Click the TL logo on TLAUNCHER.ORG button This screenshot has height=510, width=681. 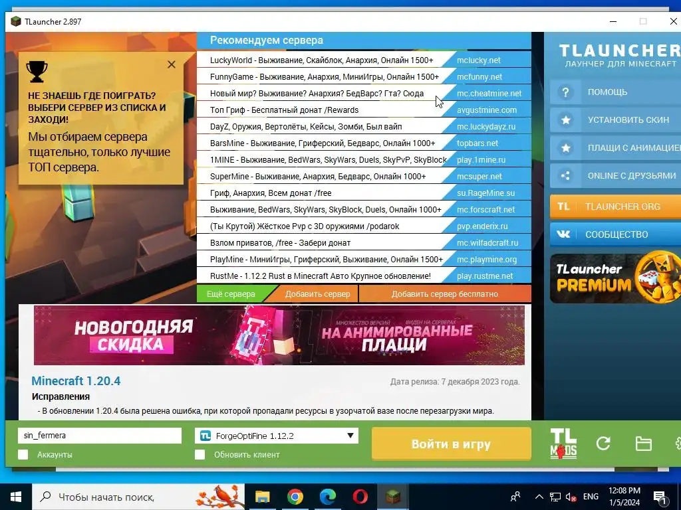563,207
